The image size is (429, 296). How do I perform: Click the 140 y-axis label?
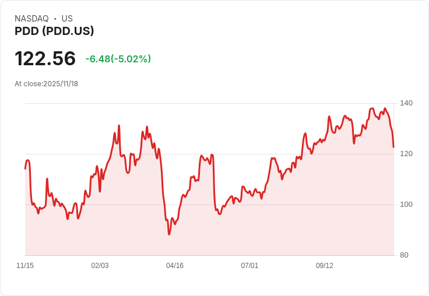406,103
